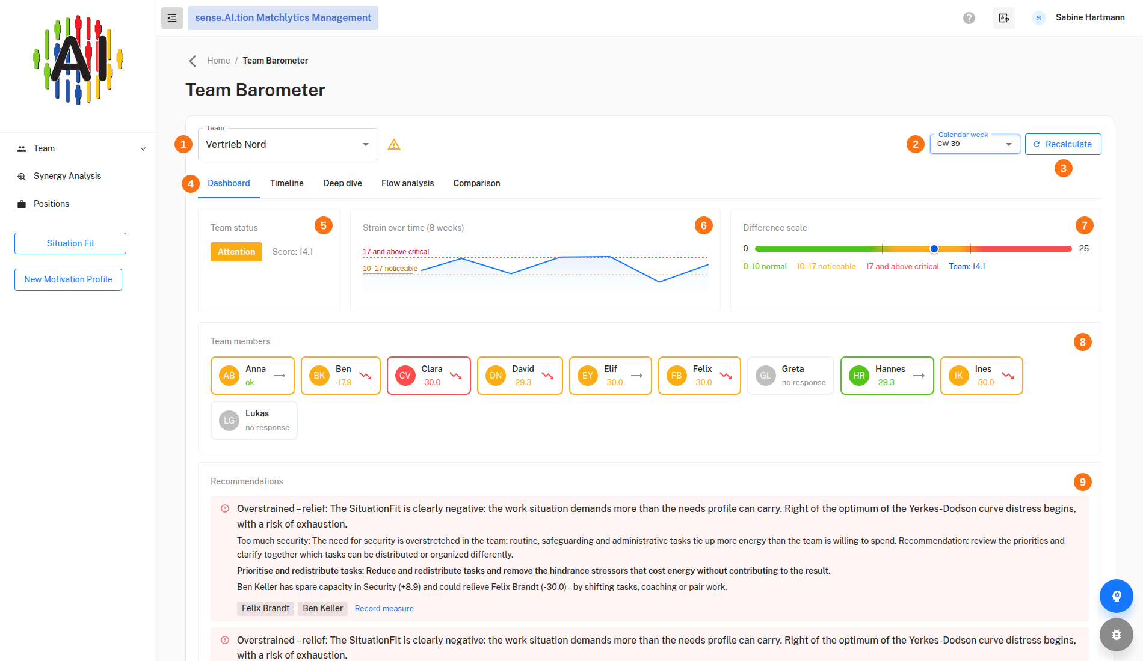The image size is (1143, 661).
Task: Click Lukas LG avatar card
Action: (254, 420)
